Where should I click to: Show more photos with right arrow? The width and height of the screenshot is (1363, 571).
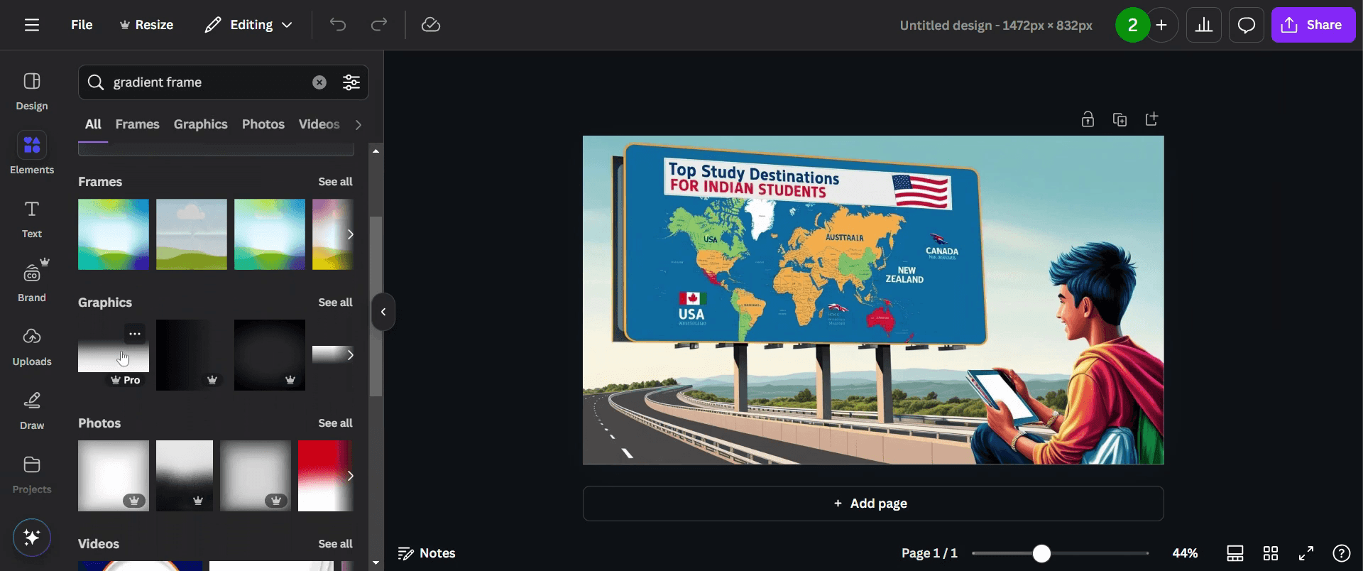tap(350, 476)
